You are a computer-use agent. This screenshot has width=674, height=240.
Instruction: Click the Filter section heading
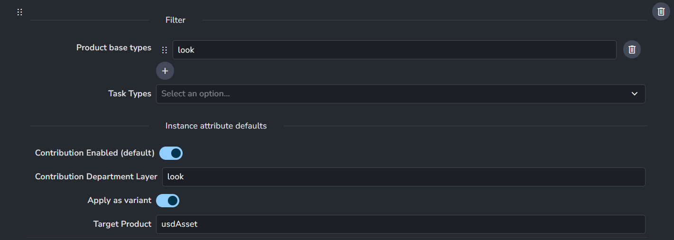175,20
